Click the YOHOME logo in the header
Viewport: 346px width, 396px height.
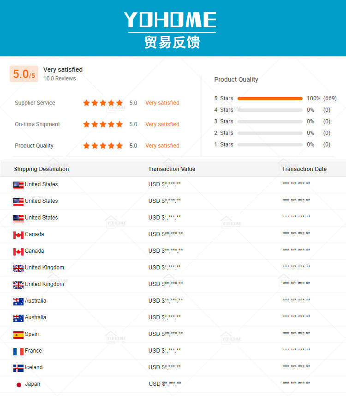coord(170,20)
